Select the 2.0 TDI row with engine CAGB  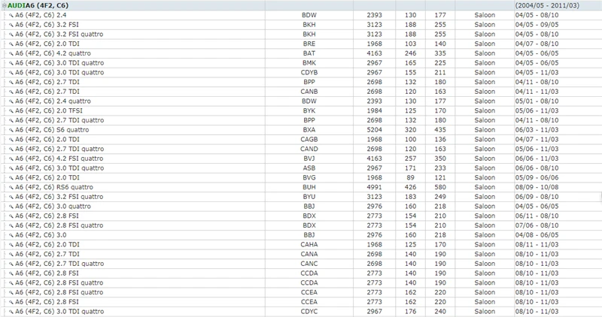(301, 140)
